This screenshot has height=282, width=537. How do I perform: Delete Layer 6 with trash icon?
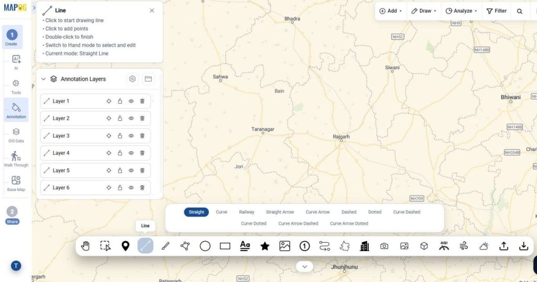(142, 187)
